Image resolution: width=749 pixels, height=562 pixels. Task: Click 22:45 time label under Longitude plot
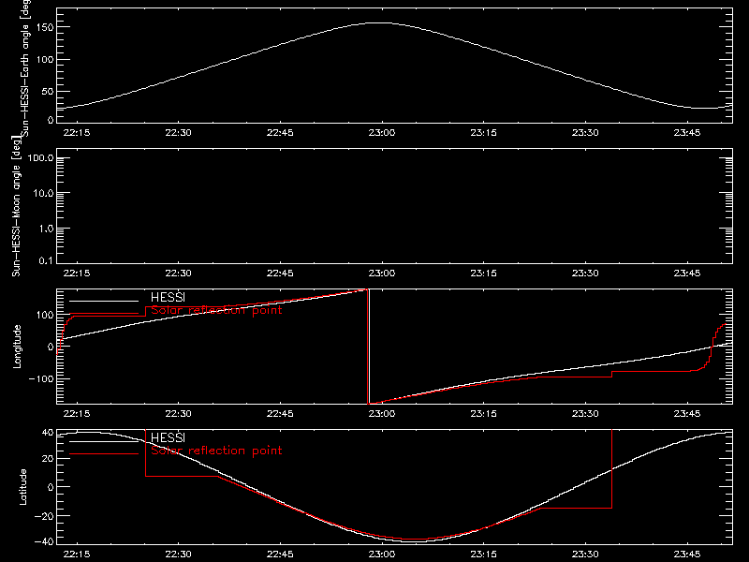coord(280,414)
